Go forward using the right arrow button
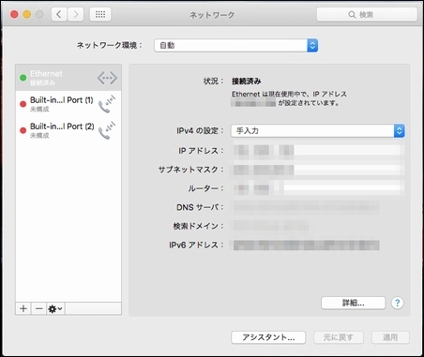Image resolution: width=424 pixels, height=357 pixels. click(76, 14)
